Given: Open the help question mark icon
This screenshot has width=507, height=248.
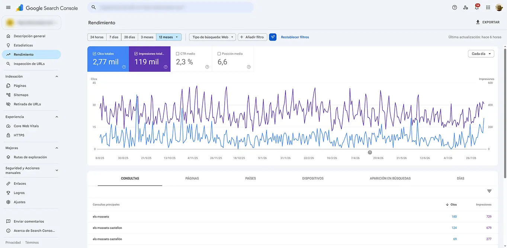Looking at the screenshot, I should [455, 7].
